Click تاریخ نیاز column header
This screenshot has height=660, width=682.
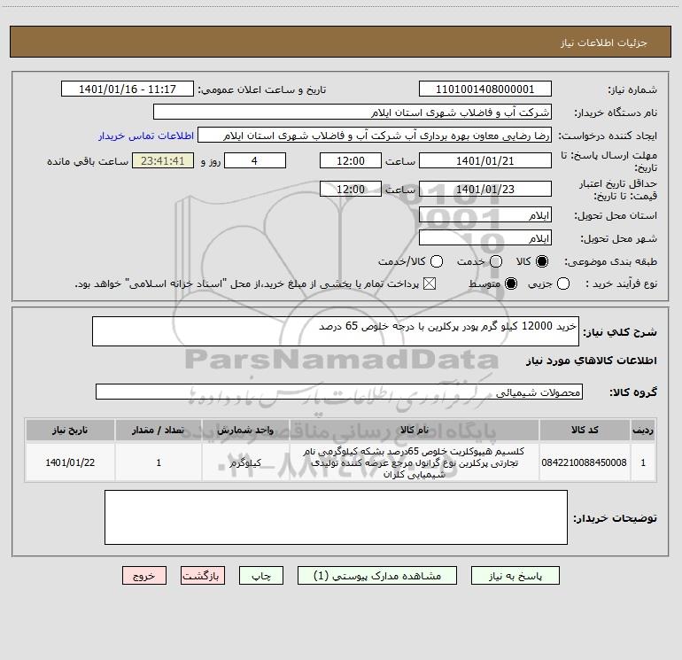click(70, 431)
